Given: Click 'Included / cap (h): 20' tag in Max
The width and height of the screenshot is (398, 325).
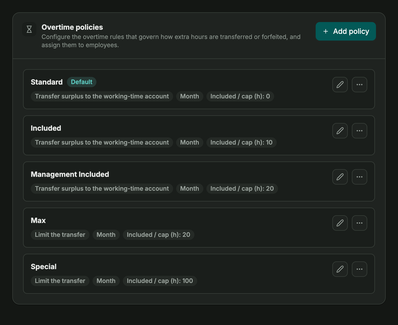Looking at the screenshot, I should (158, 235).
